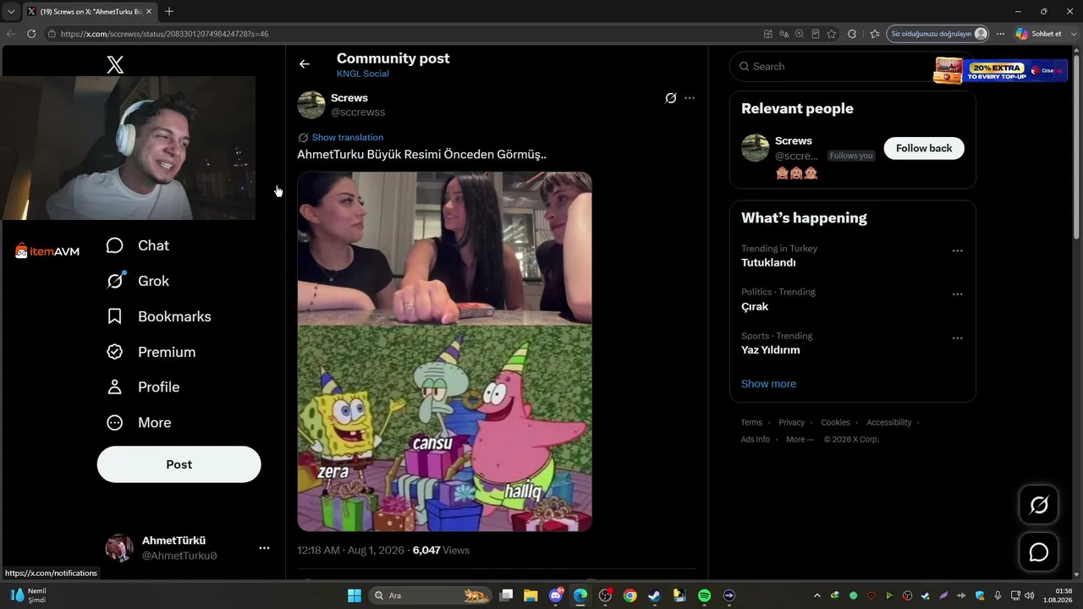Screen dimensions: 1083x609
Task: Open Screws profile in Relevant people
Action: [x=794, y=140]
